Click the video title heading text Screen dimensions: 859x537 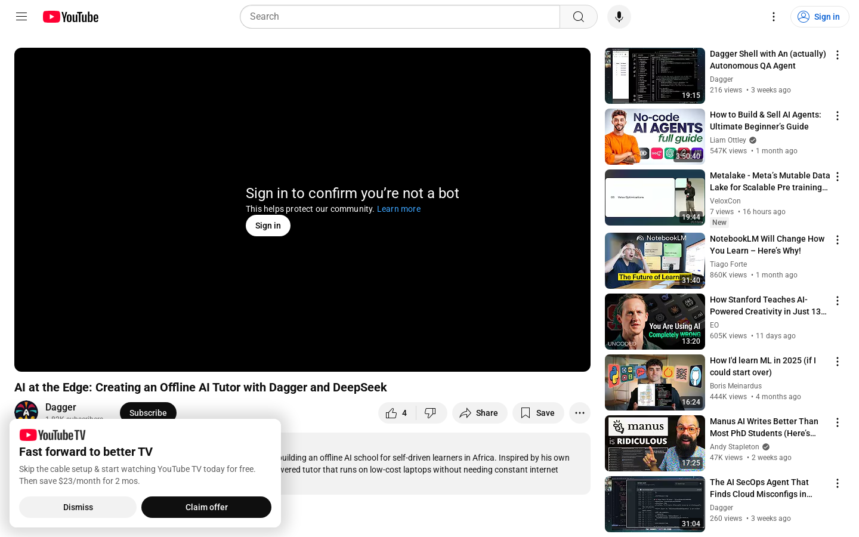pos(200,387)
